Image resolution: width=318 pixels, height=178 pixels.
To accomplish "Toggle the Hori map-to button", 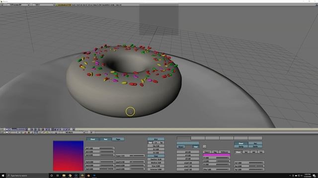I will pos(255,143).
